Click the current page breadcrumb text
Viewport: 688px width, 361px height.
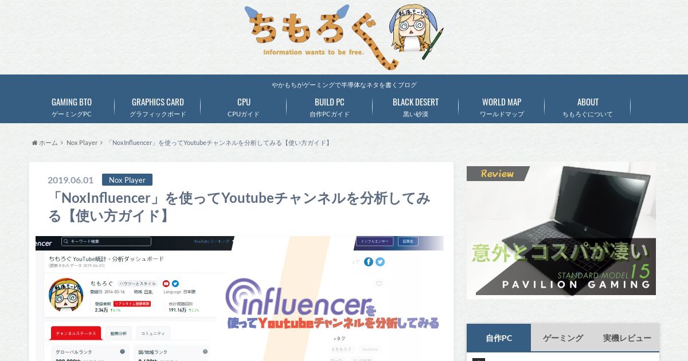220,143
